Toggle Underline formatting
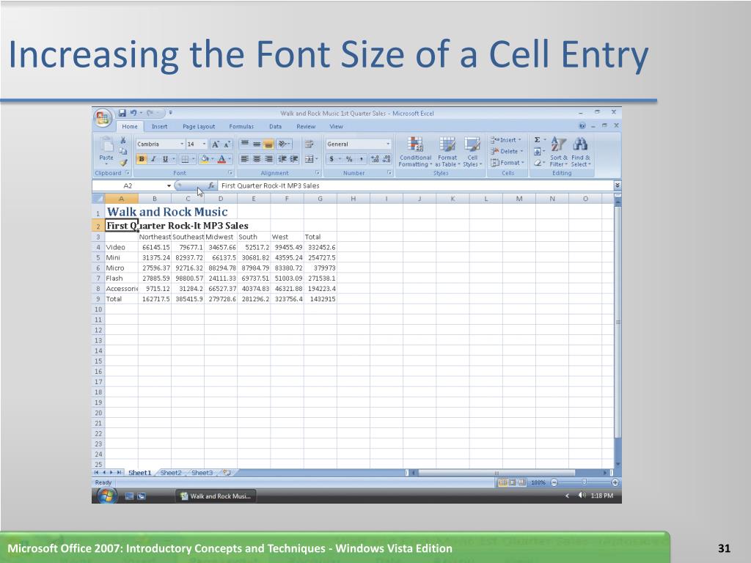Viewport: 751px width, 563px height. 165,159
